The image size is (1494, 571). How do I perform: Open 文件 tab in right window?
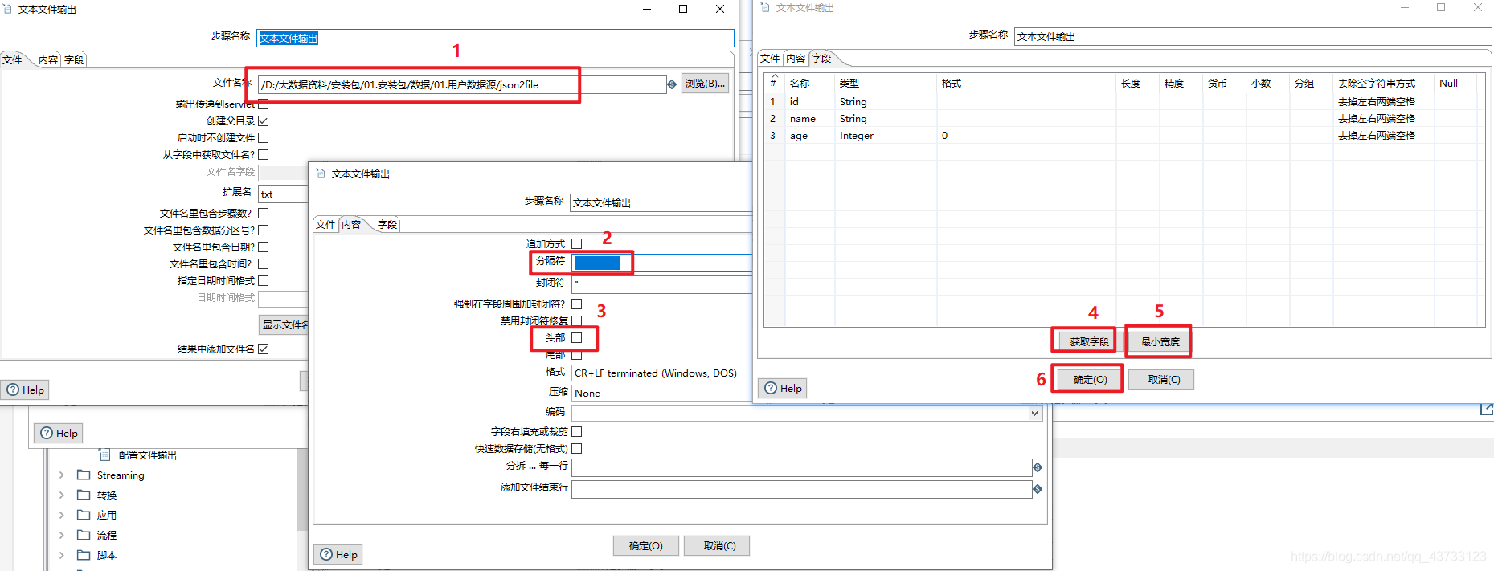click(770, 58)
